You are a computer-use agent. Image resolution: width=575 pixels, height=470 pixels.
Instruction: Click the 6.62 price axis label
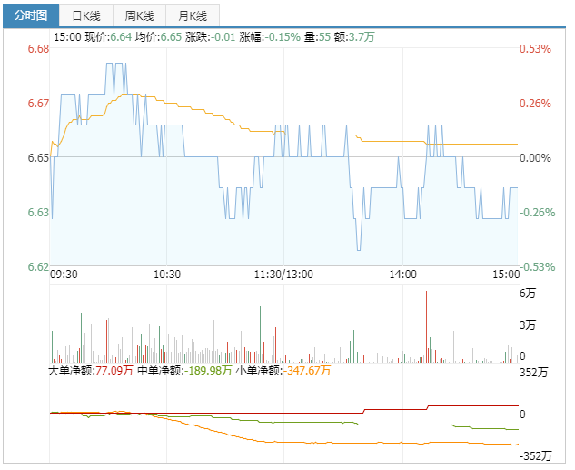point(38,267)
